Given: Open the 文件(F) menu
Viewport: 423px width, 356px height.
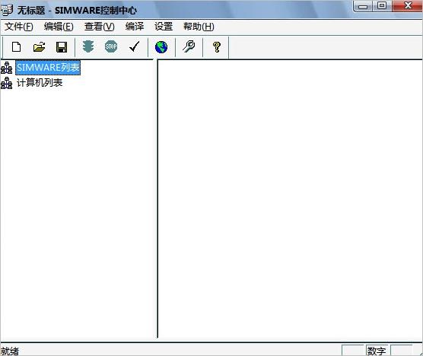Looking at the screenshot, I should click(x=19, y=27).
